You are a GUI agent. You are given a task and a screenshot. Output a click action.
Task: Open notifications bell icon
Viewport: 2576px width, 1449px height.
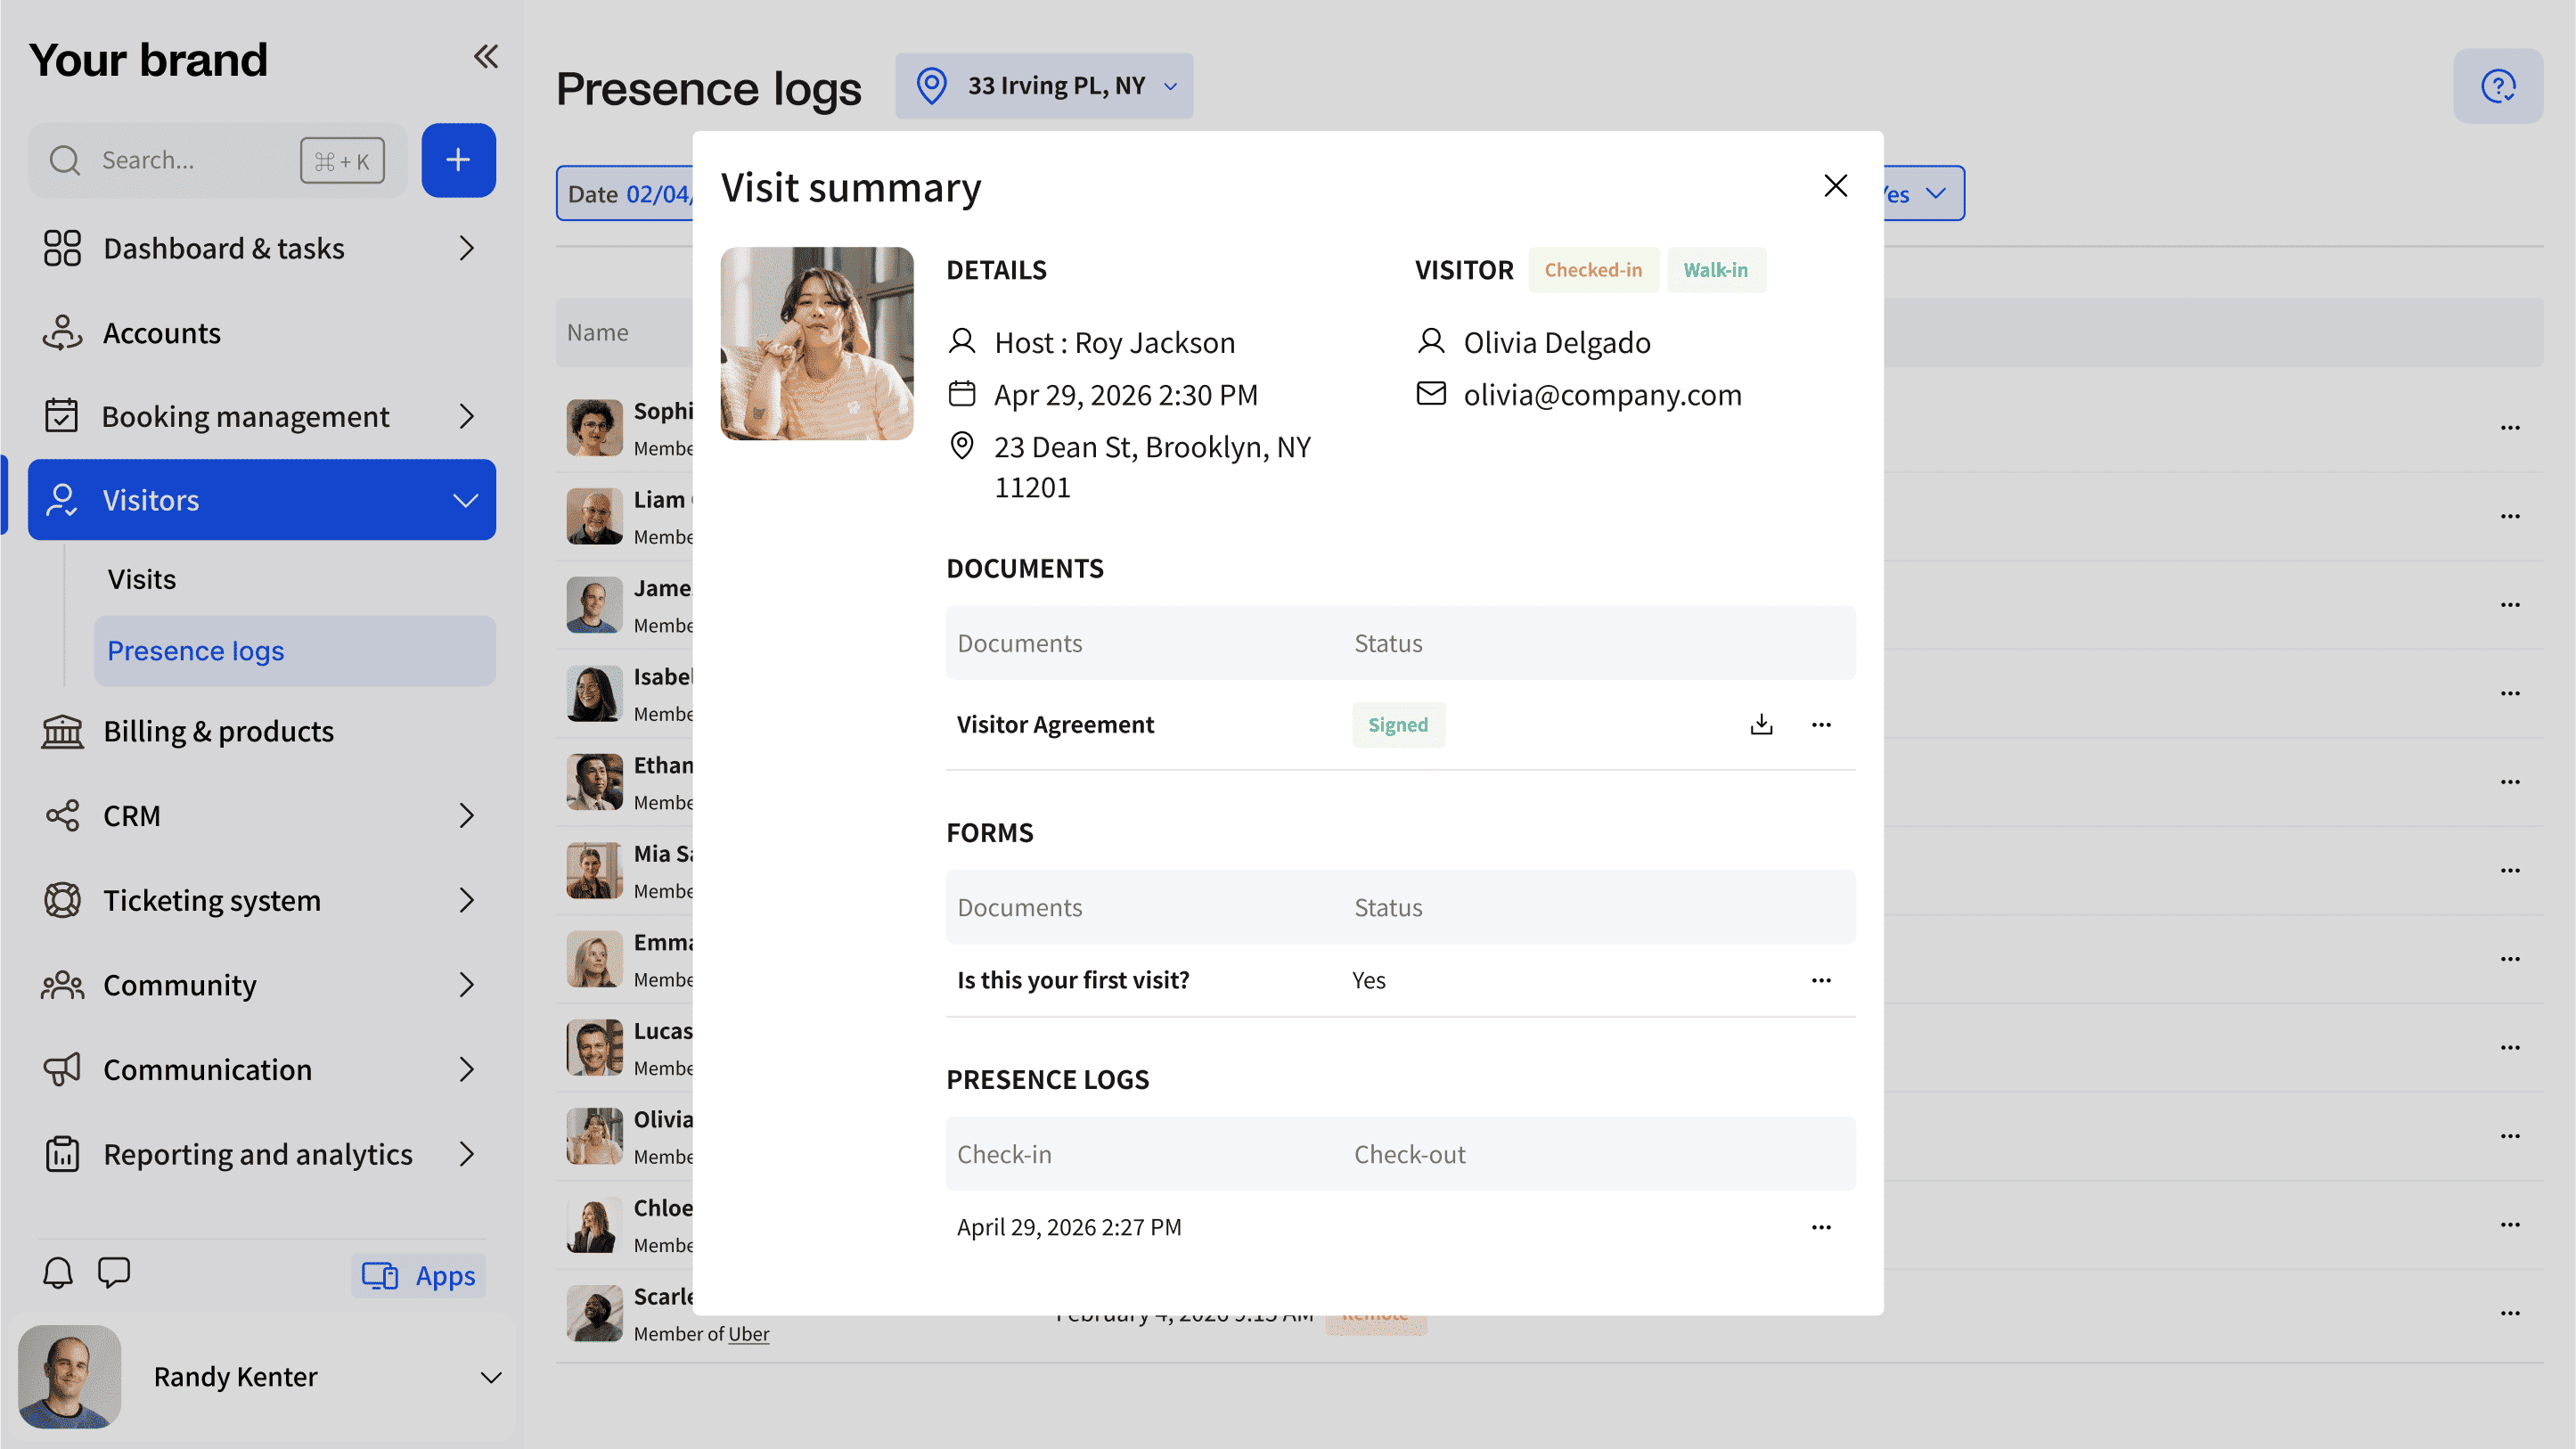coord(57,1273)
